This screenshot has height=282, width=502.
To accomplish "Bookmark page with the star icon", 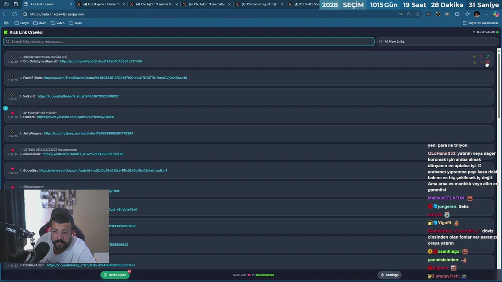I will pos(417,14).
